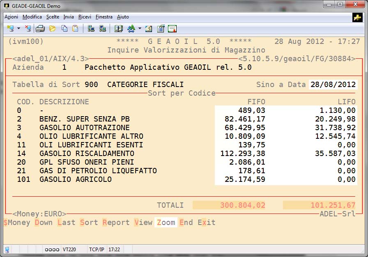Expand the font size dropdown arrow
Image resolution: width=368 pixels, height=257 pixels.
140,29
